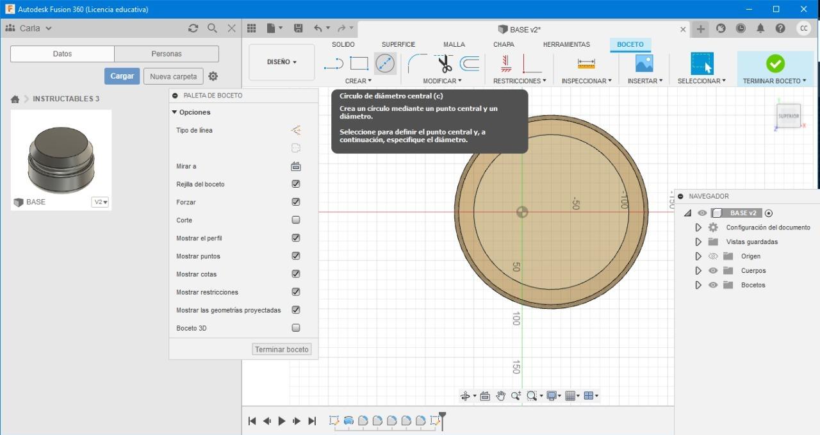This screenshot has width=820, height=435.
Task: Select the Fillet sketch tool
Action: tap(417, 63)
